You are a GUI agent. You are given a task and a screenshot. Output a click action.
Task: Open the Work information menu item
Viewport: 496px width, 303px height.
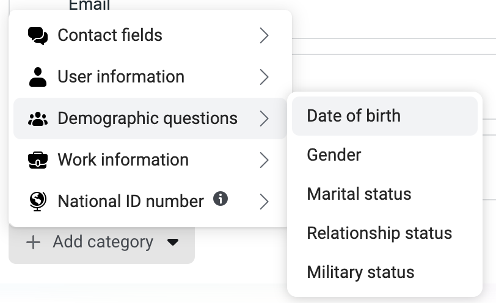click(x=150, y=160)
